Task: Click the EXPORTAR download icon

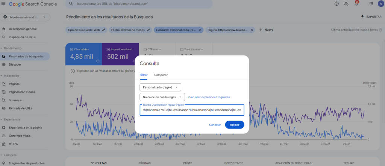Action: click(362, 17)
